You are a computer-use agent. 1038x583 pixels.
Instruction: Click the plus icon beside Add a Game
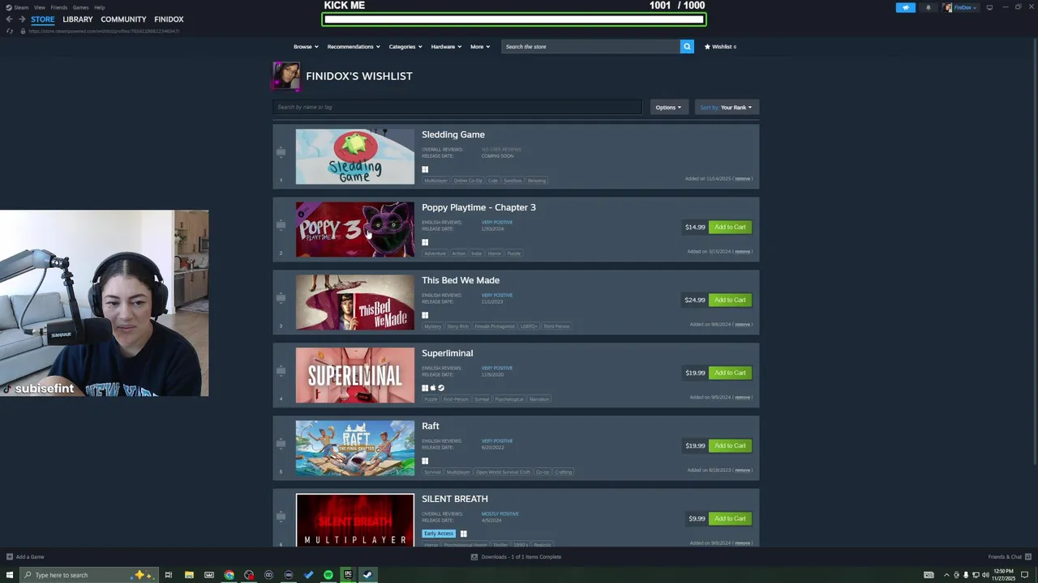[x=9, y=556]
